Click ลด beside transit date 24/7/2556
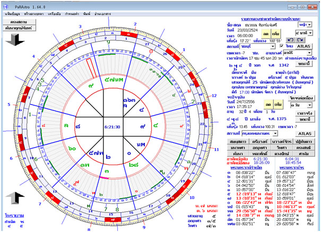Image resolution: width=321 pixels, height=232 pixels. pyautogui.click(x=268, y=104)
